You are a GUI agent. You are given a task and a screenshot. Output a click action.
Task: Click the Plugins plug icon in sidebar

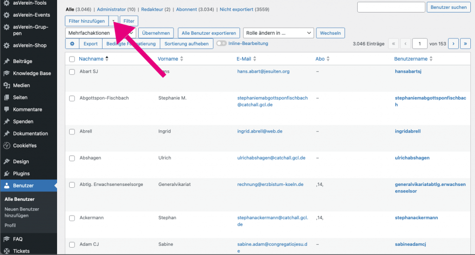pyautogui.click(x=6, y=173)
